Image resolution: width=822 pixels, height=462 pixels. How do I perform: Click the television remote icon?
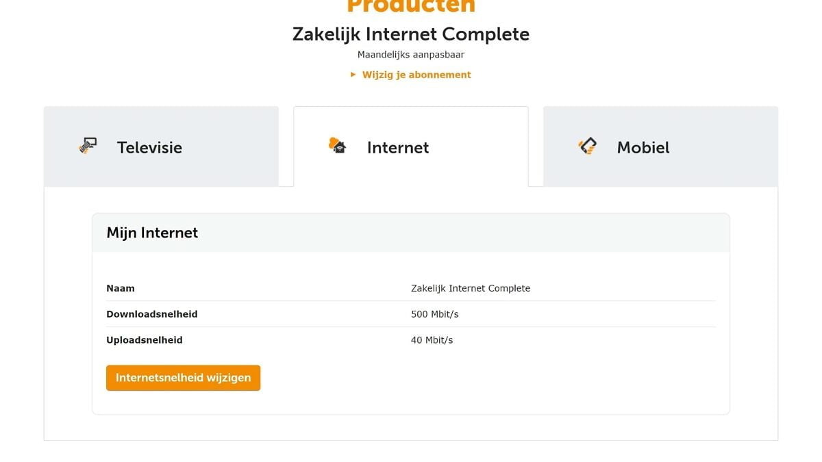(88, 146)
